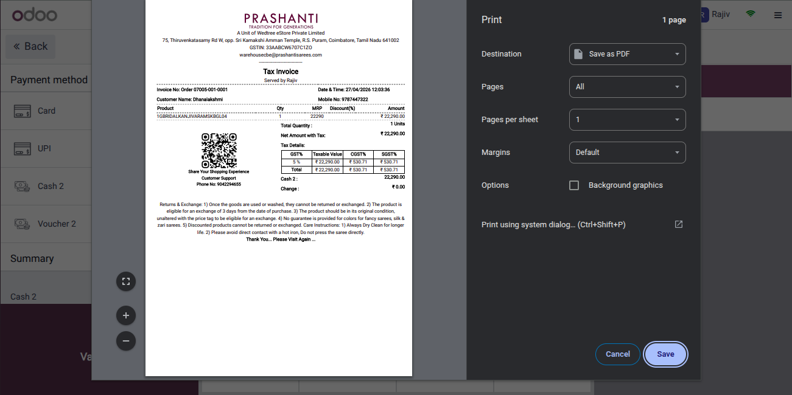Click the Cash 2 payment icon
The width and height of the screenshot is (792, 395).
pos(23,186)
